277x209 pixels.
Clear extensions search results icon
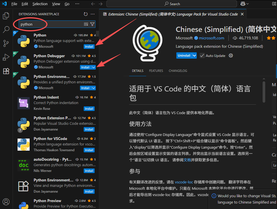tap(86, 24)
